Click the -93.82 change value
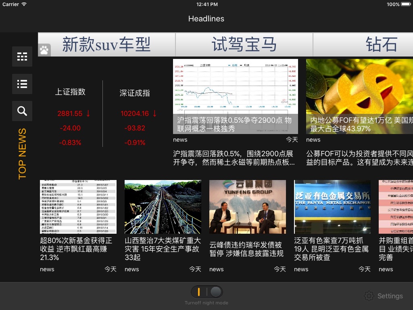Screen dimensions: 413x310 click(135, 128)
